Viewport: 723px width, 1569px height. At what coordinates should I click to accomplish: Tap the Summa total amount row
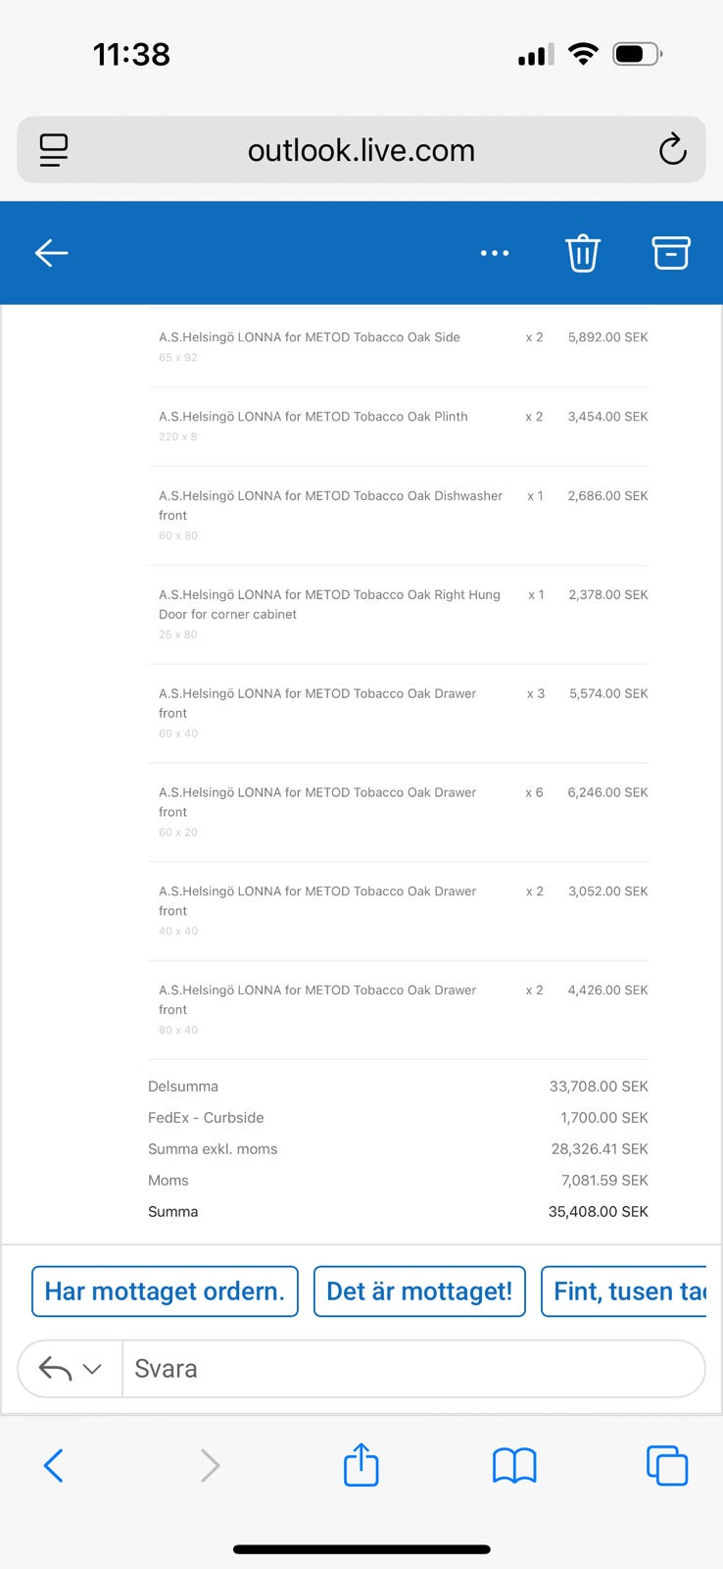click(x=398, y=1212)
